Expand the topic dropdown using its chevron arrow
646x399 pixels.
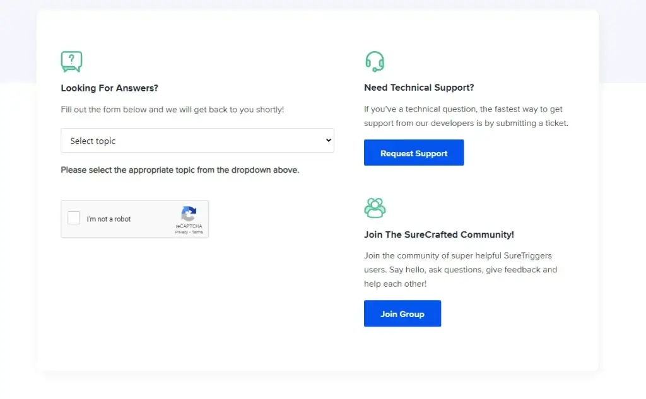coord(328,140)
